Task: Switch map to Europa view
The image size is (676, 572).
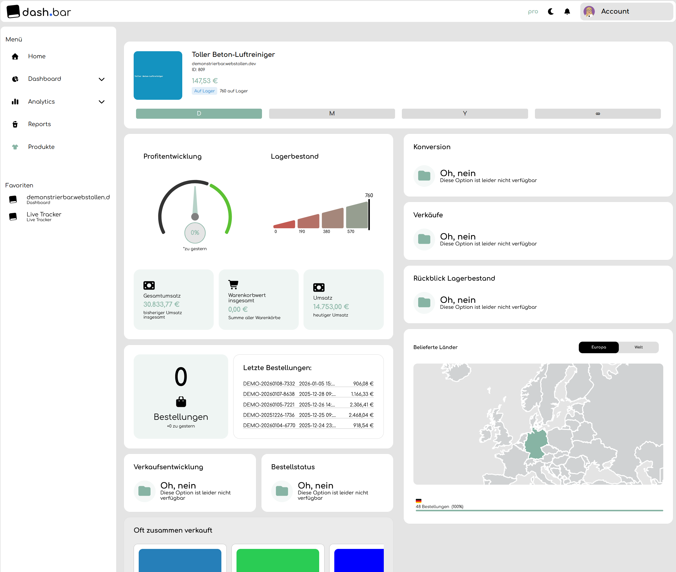Action: (x=598, y=347)
